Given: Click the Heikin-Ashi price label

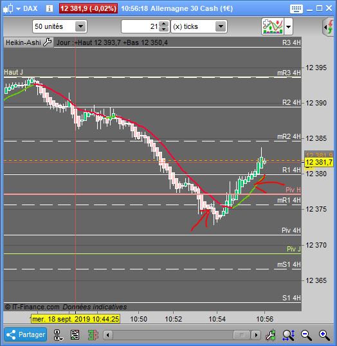Looking at the screenshot, I should 23,42.
